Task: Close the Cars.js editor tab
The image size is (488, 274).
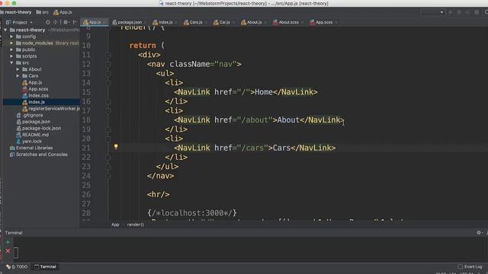Action: [206, 22]
